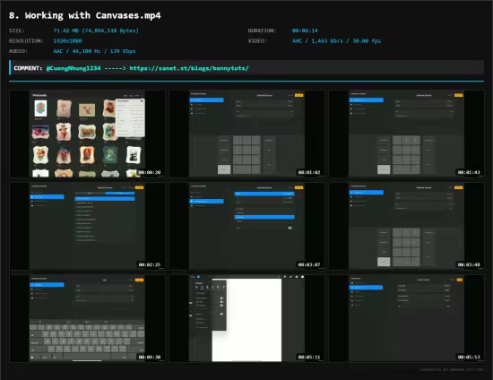This screenshot has width=493, height=380.
Task: Open the artwork gallery frame stamped 00:00:20
Action: point(87,134)
